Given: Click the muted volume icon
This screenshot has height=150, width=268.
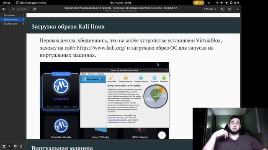Looking at the screenshot, I should [222, 3].
